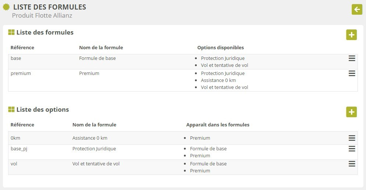
Task: Open hamburger menu for base_pj option
Action: [352, 149]
